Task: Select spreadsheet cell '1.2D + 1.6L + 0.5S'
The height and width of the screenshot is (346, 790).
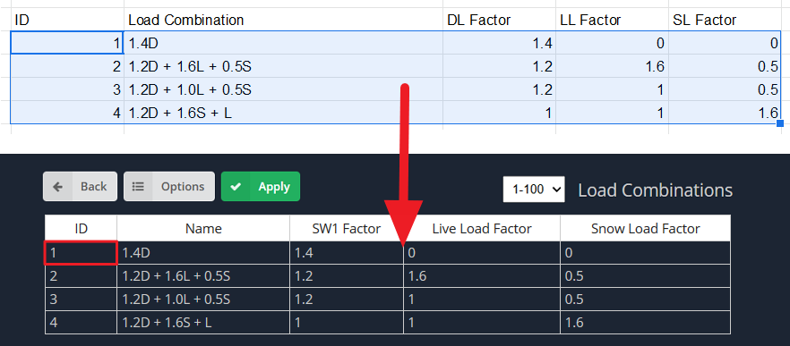Action: pos(284,66)
